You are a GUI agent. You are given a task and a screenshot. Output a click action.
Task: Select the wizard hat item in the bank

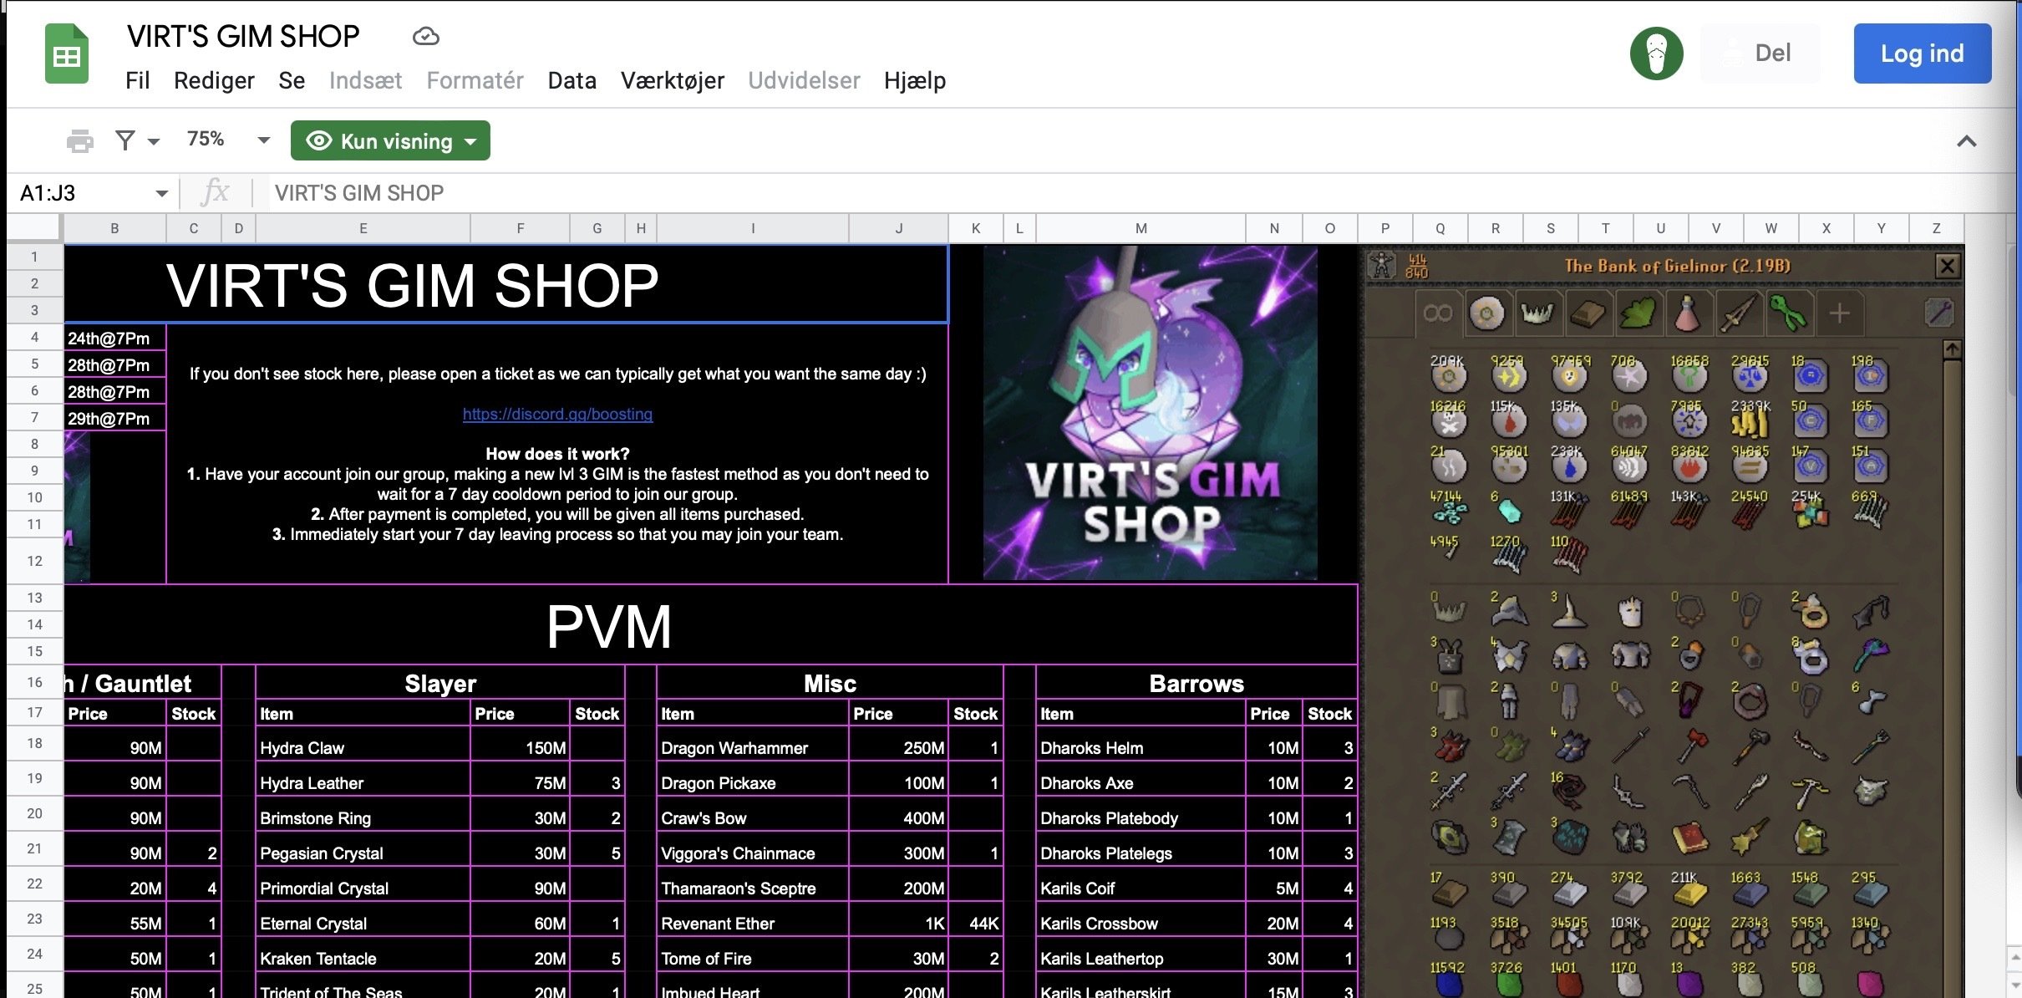click(x=1569, y=611)
